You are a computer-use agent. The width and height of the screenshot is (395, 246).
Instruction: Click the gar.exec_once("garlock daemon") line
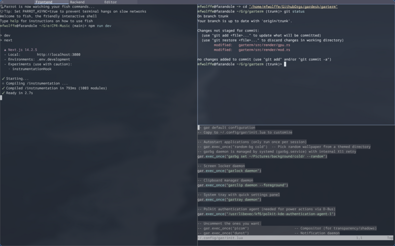coord(229,171)
